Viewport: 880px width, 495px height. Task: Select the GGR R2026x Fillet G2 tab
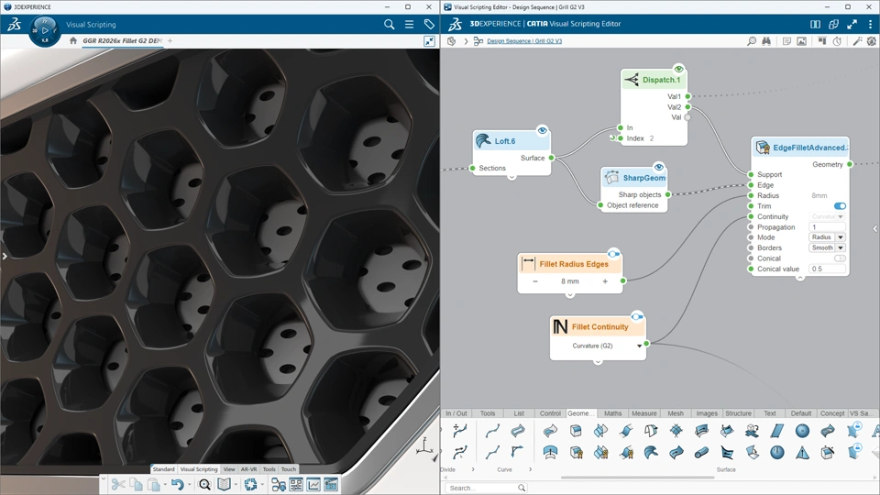(x=122, y=40)
